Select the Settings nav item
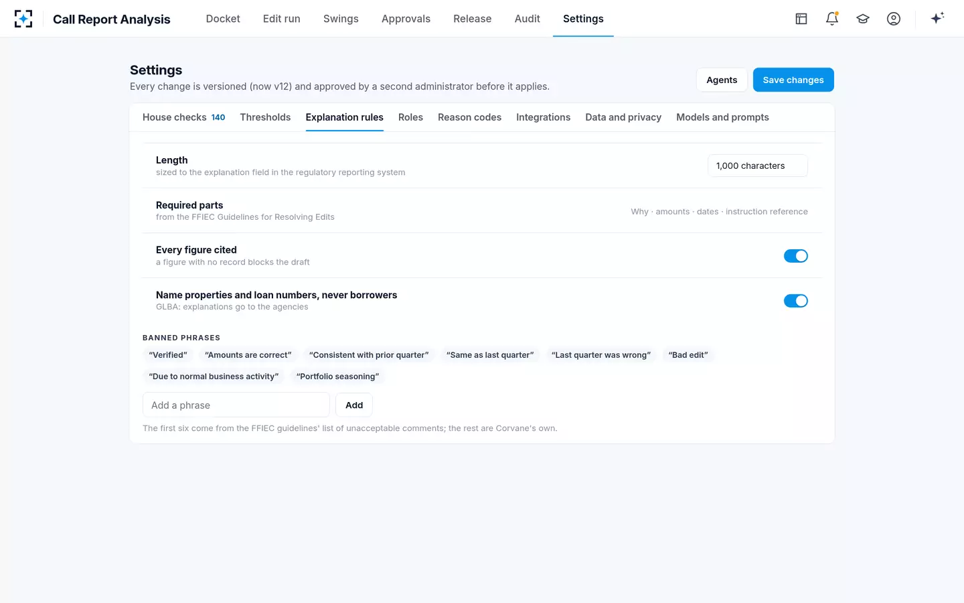 click(x=583, y=19)
